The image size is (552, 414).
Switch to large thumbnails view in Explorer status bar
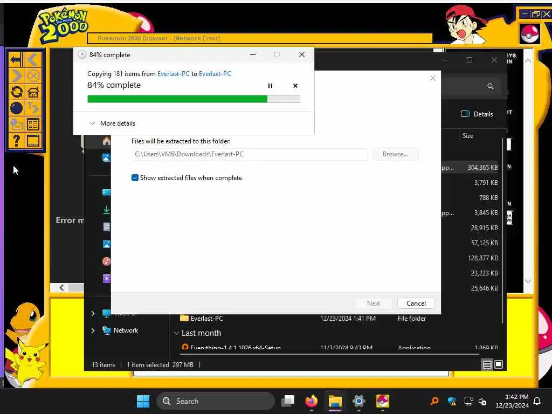click(499, 364)
